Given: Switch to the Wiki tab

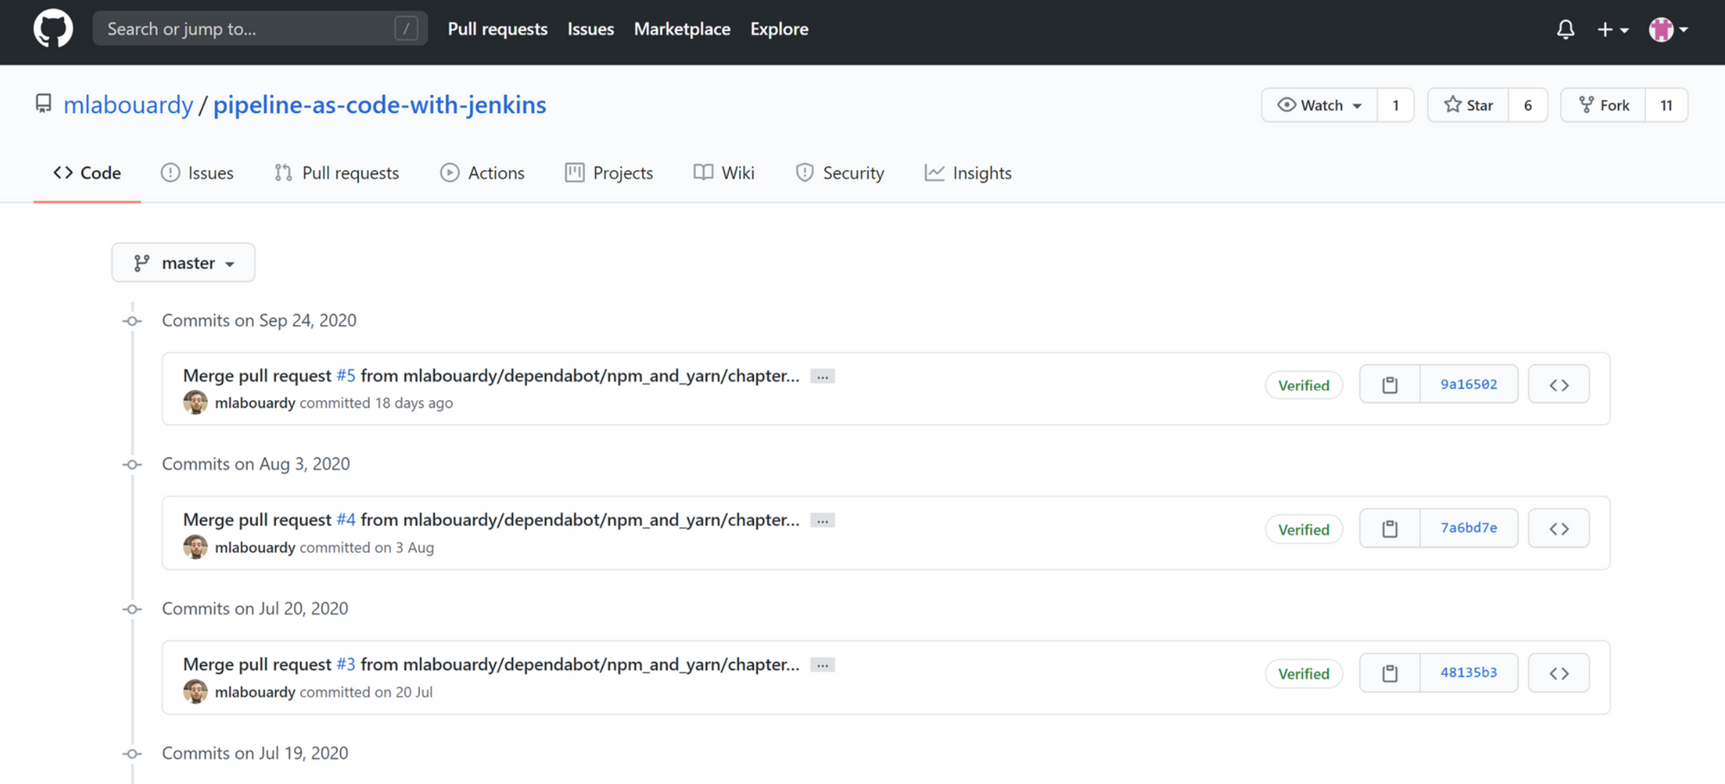Looking at the screenshot, I should (x=724, y=172).
